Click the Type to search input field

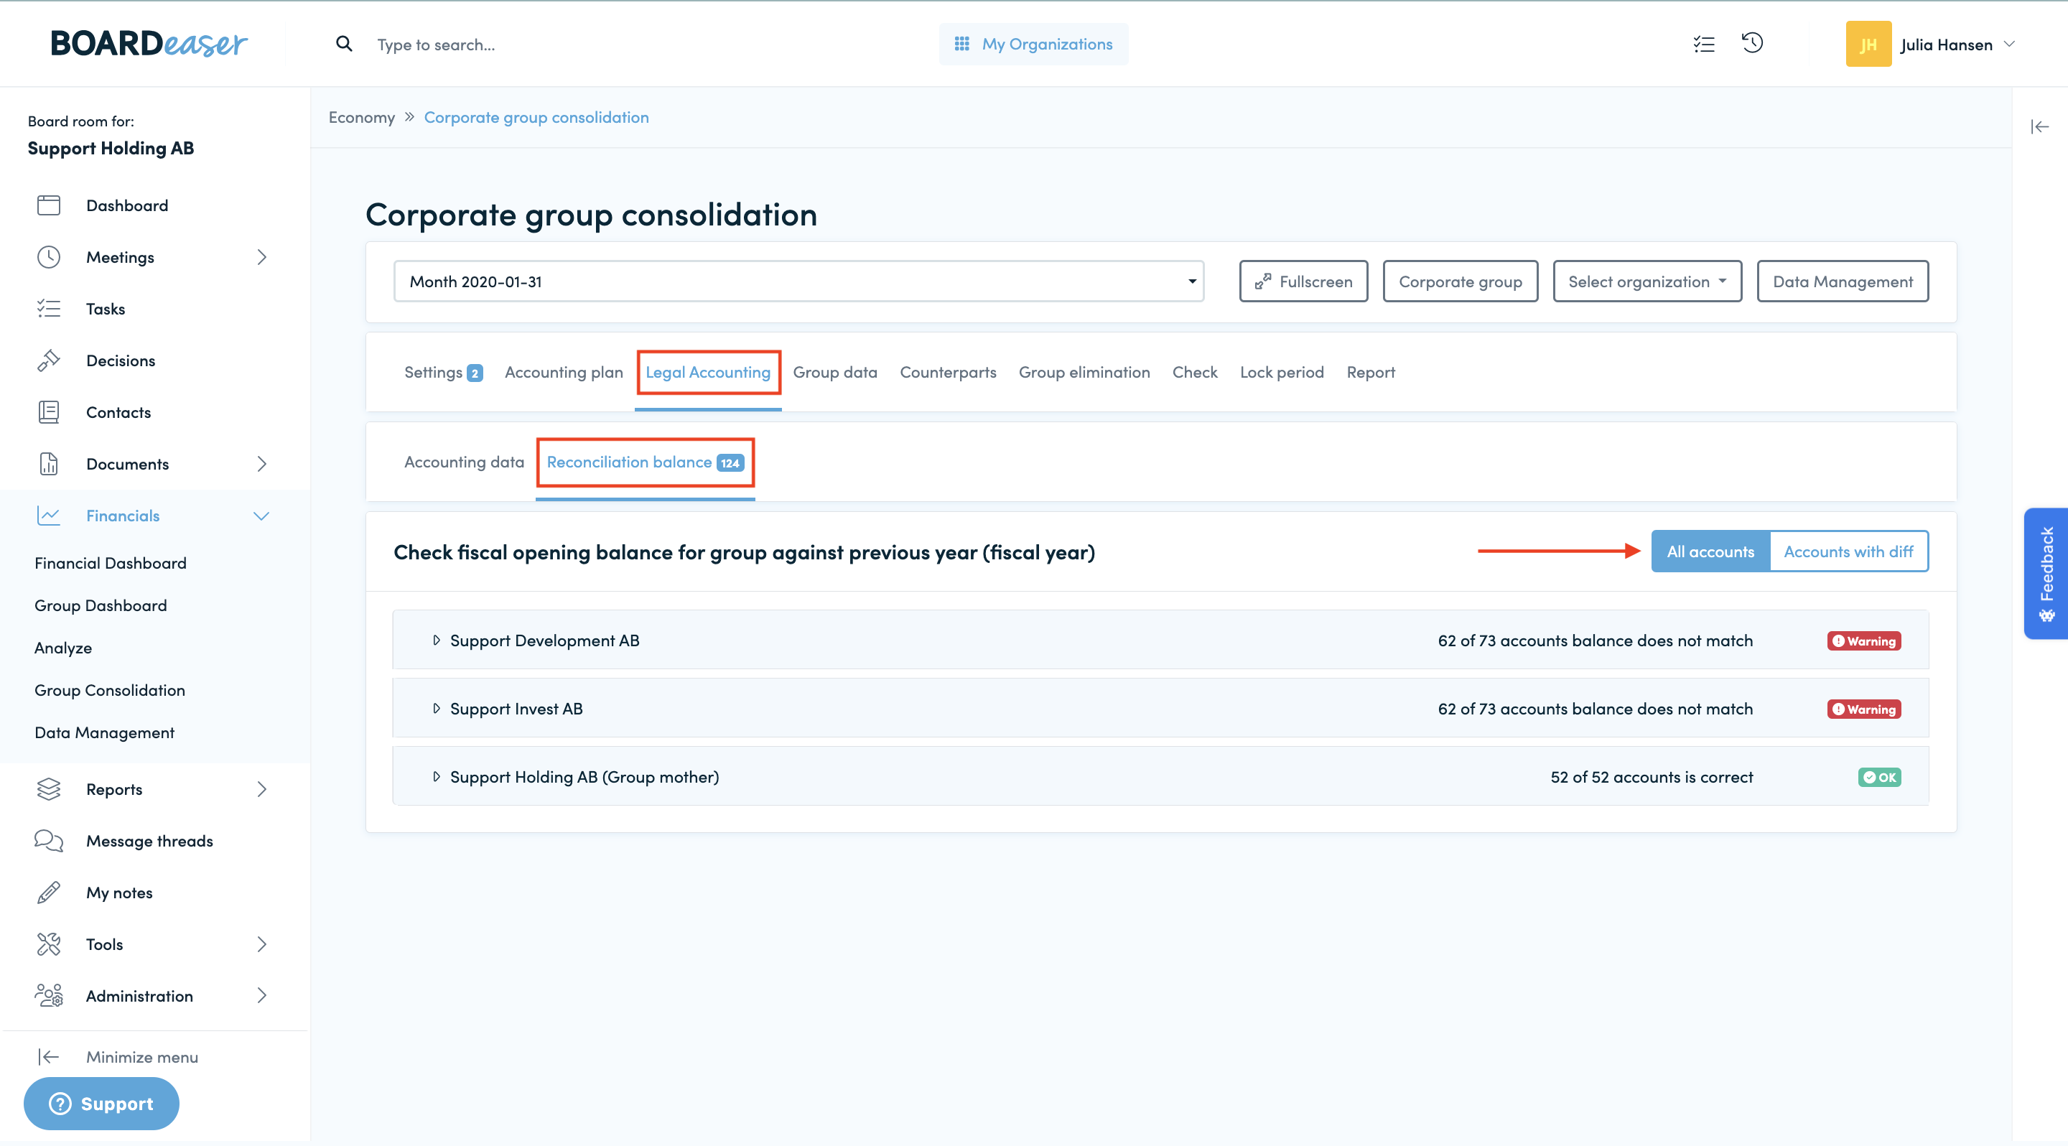pos(436,45)
